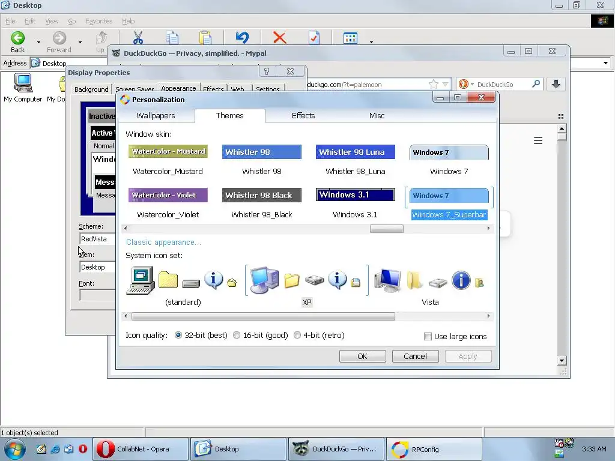Select the Windows 3.1 window skin
The image size is (615, 461).
356,203
